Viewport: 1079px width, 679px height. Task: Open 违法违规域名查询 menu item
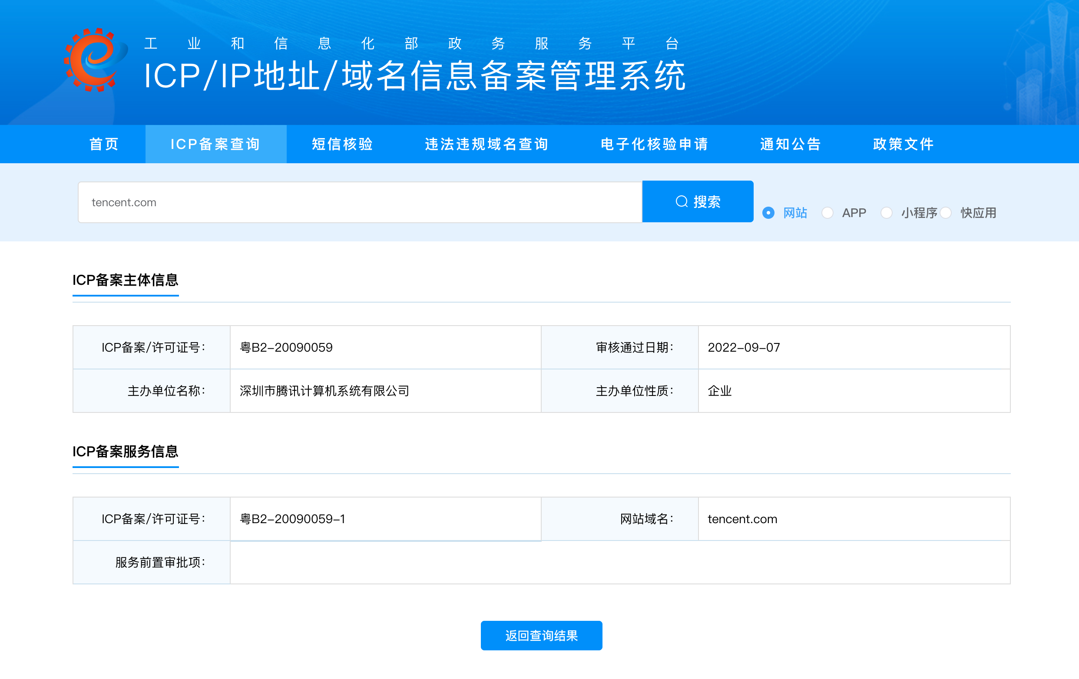pos(487,144)
